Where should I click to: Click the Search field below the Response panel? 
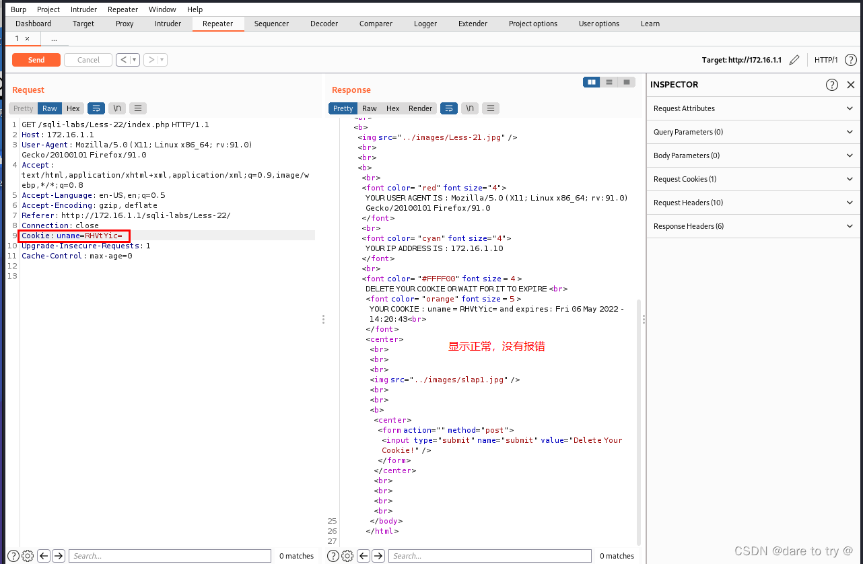(489, 555)
